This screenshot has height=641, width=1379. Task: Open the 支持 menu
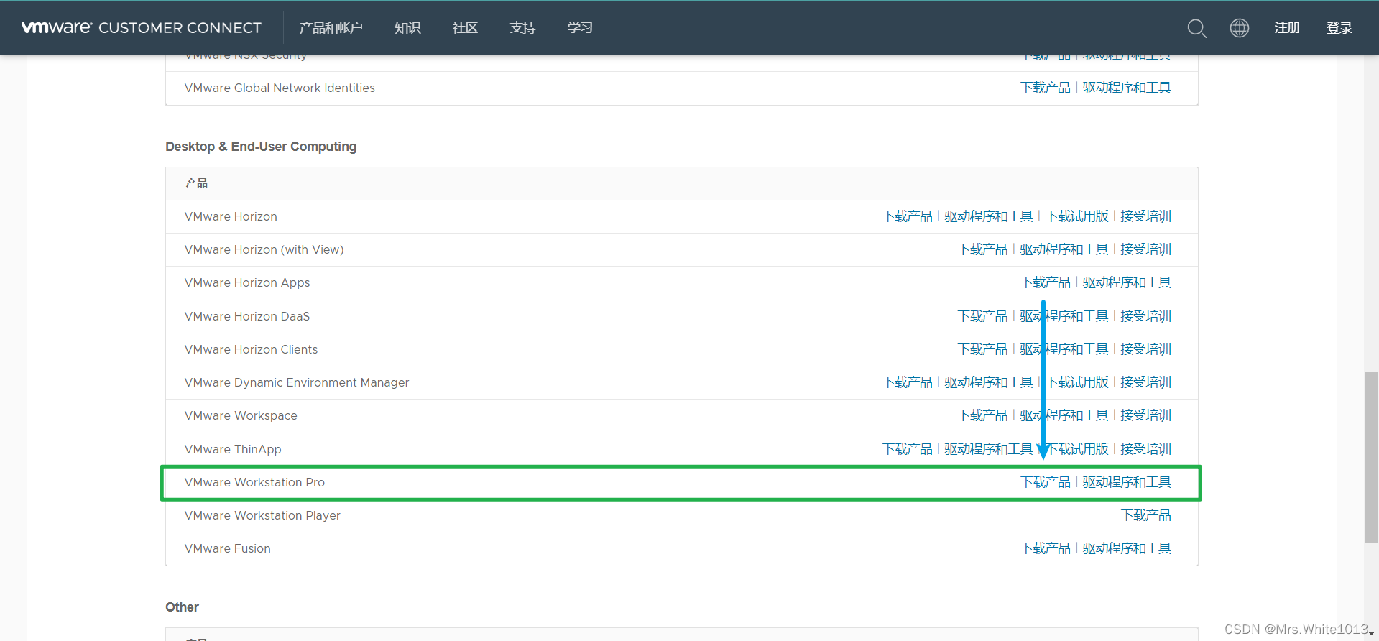522,28
